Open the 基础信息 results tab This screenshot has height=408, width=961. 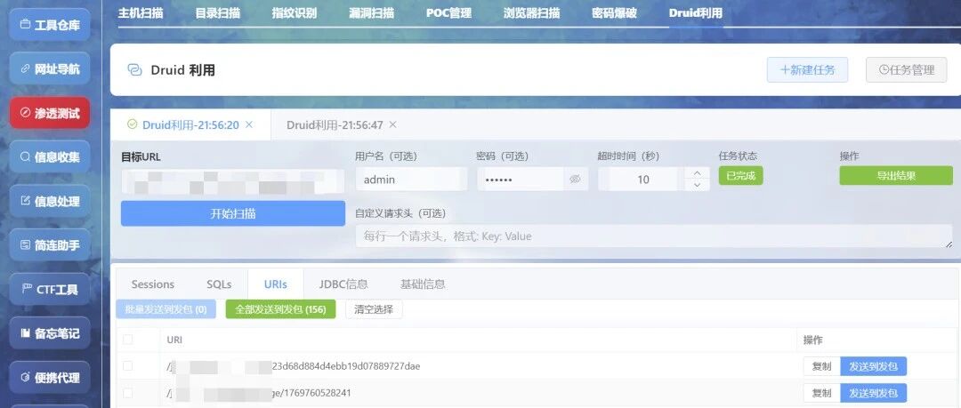tap(423, 284)
